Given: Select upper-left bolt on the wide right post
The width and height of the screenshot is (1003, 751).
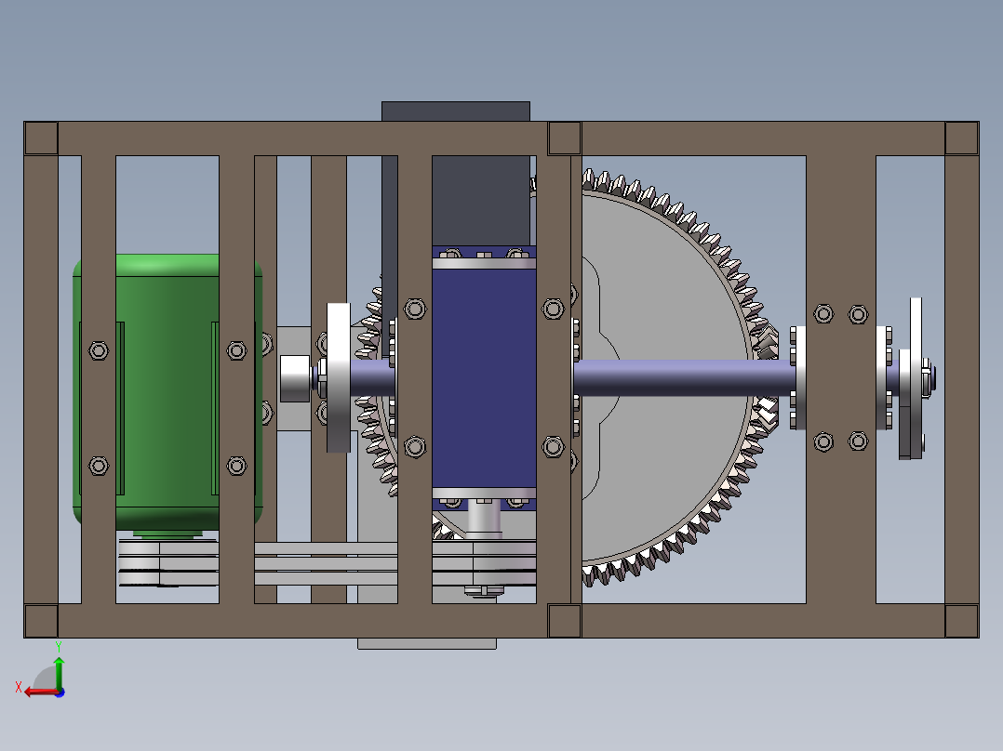Looking at the screenshot, I should [823, 314].
